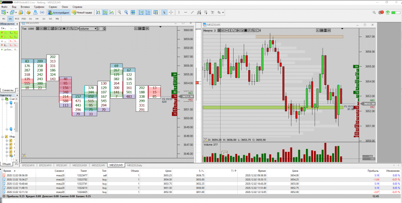Click the A button in right chart panel
The width and height of the screenshot is (402, 203).
318,31
